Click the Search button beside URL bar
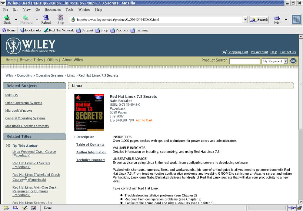 click(259, 19)
